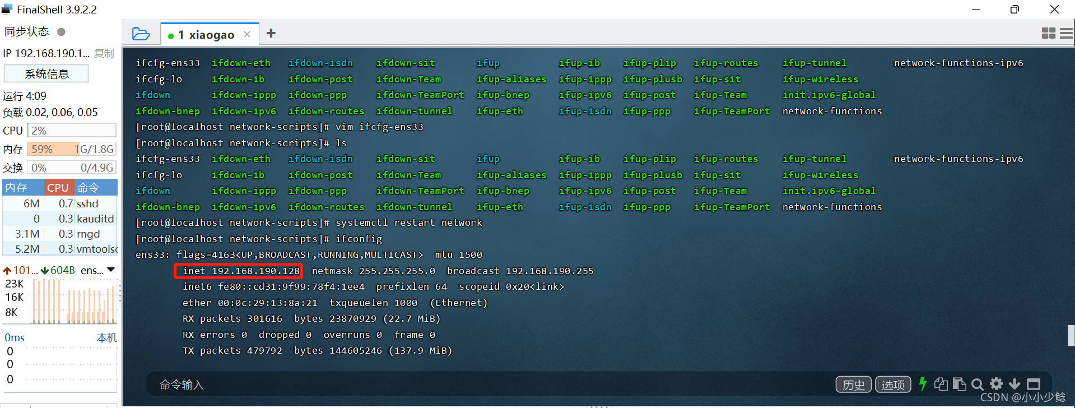The width and height of the screenshot is (1075, 408).
Task: Click the copy icon in command bar
Action: pyautogui.click(x=941, y=384)
